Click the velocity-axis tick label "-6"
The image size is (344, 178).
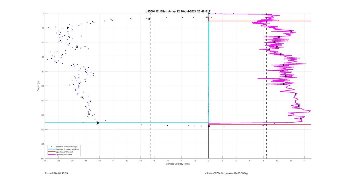tap(168, 161)
